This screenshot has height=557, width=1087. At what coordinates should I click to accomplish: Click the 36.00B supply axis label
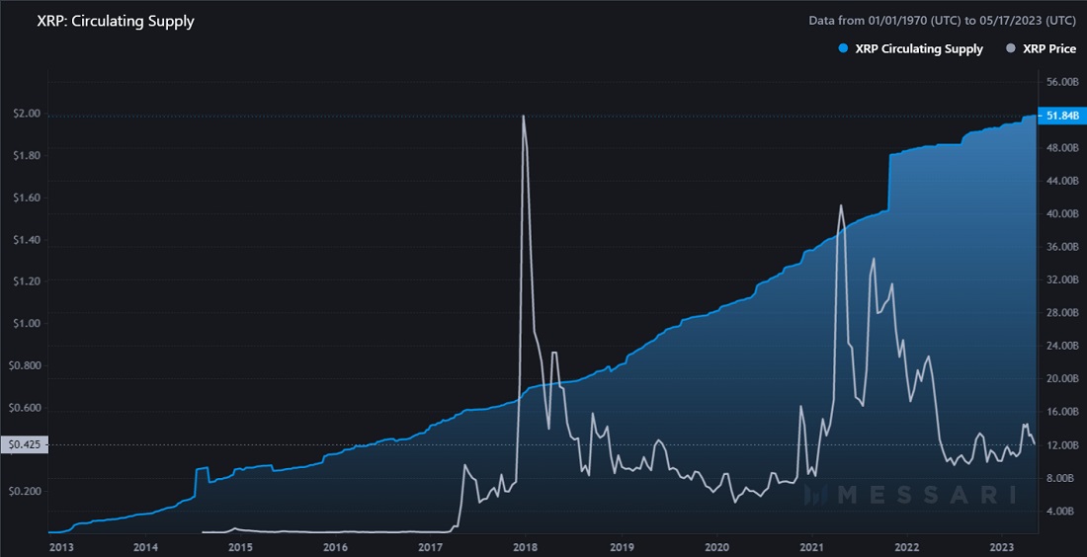(x=1062, y=247)
